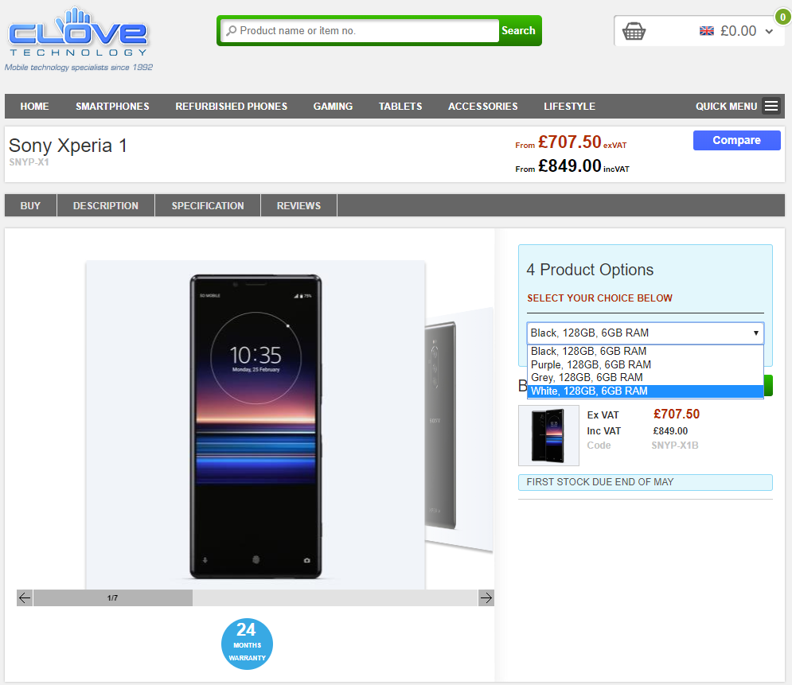Screen dimensions: 792x685
Task: Click the image gallery 1/7 scrollbar thumb
Action: pos(113,597)
